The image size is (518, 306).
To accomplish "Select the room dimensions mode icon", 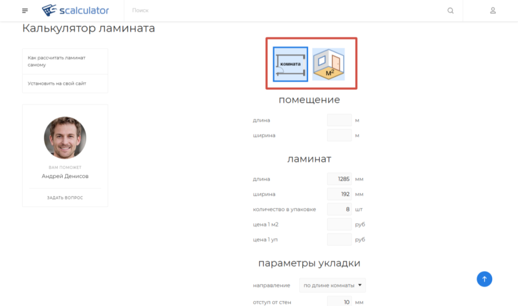I will pos(290,64).
